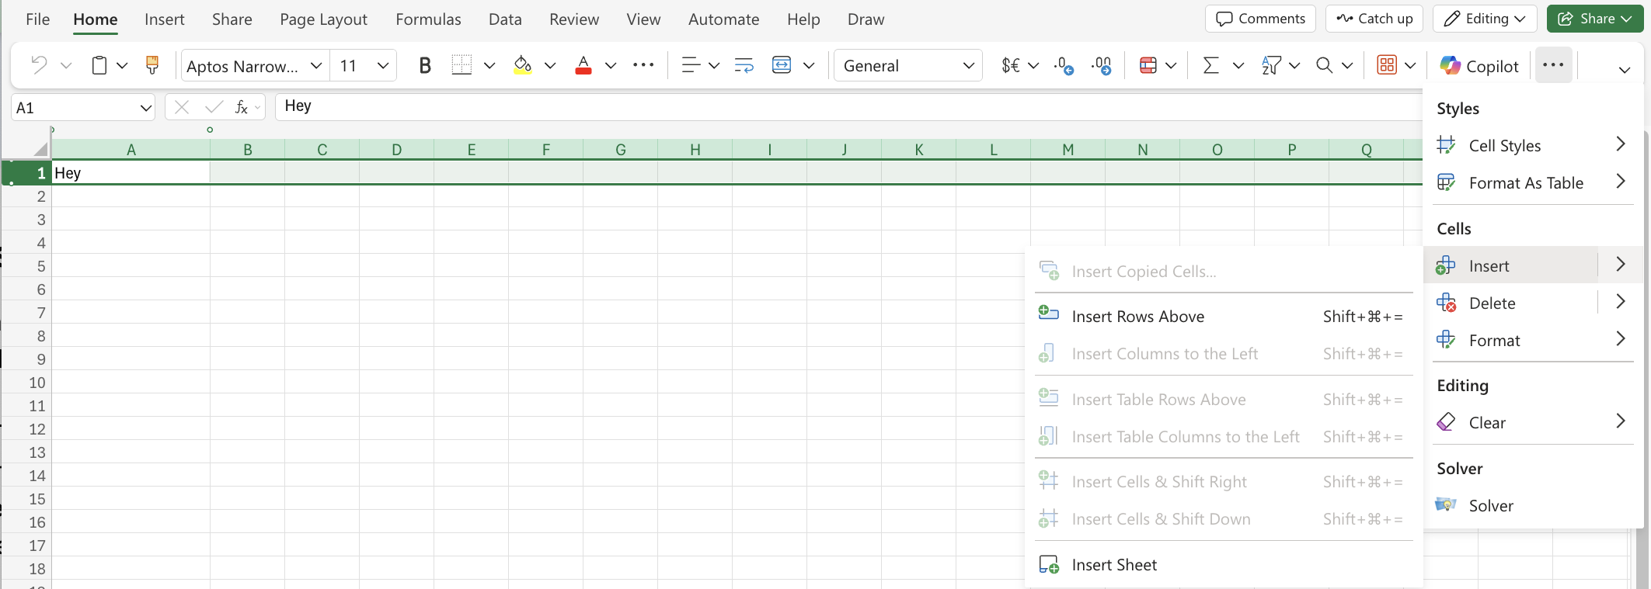Click the formula bar containing Hey
The image size is (1651, 589).
pos(847,106)
